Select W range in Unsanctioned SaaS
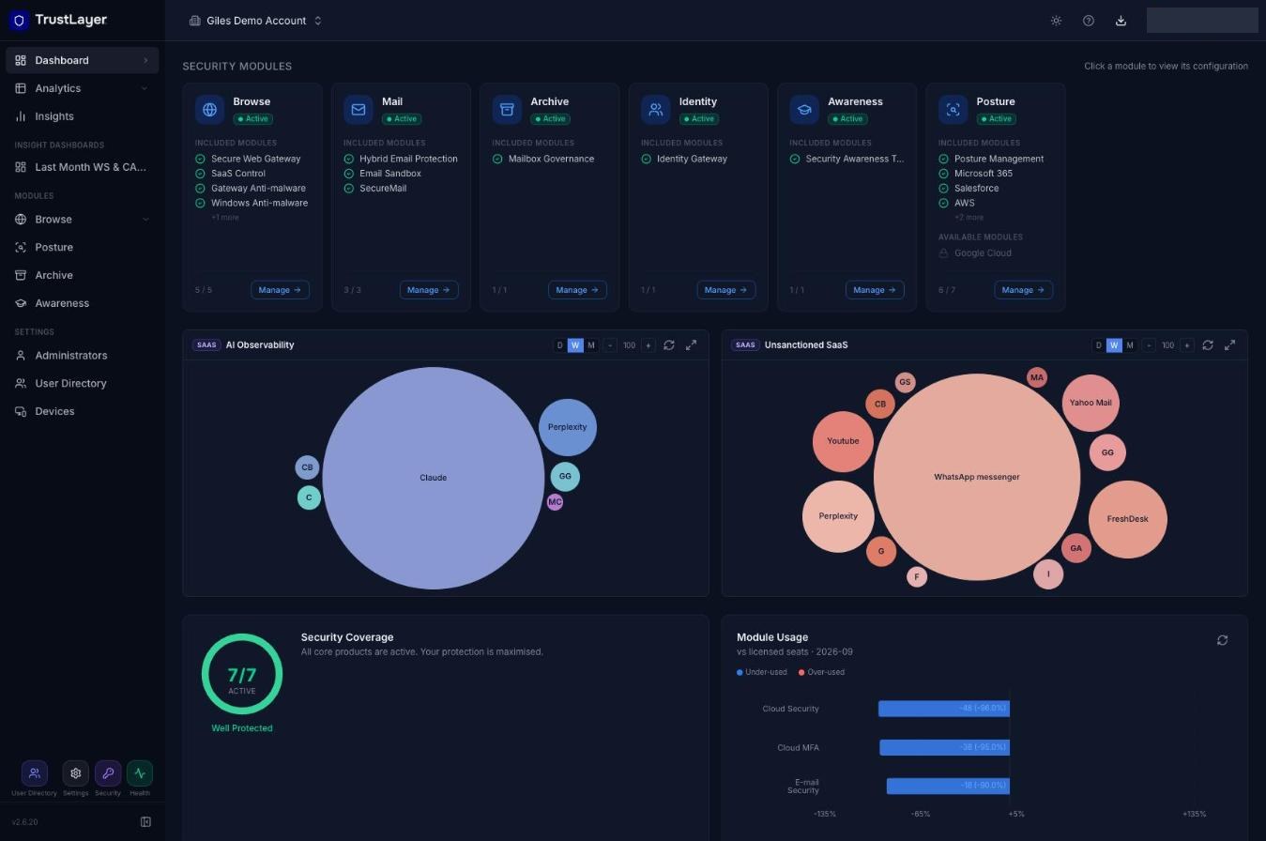 (x=1114, y=345)
